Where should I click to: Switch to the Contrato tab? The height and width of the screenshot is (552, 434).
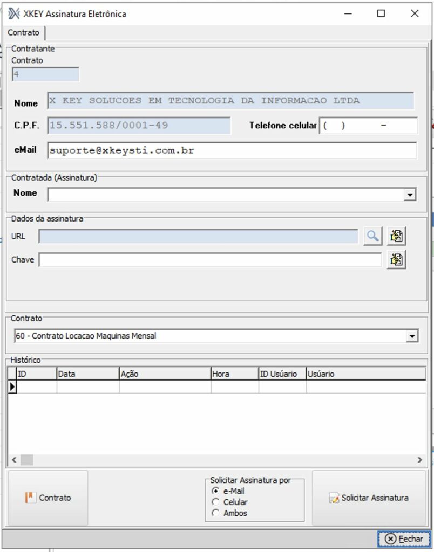pyautogui.click(x=24, y=32)
